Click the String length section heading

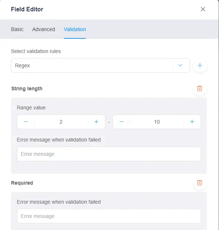point(27,88)
